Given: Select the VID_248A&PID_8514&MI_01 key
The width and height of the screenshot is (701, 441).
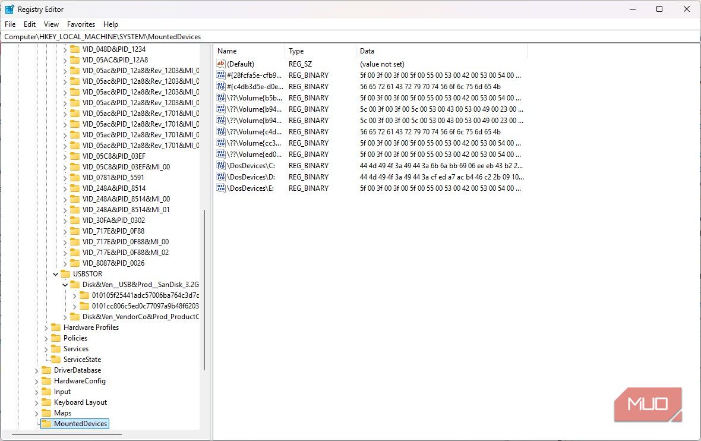Looking at the screenshot, I should [x=126, y=210].
